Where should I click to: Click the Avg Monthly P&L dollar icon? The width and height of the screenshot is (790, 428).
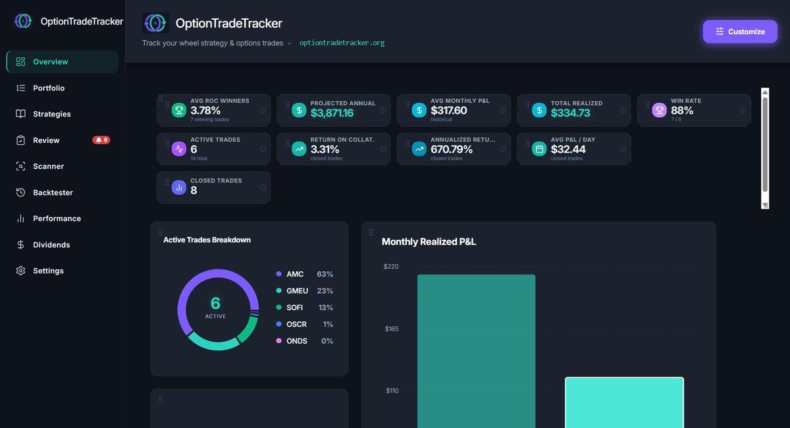[419, 111]
